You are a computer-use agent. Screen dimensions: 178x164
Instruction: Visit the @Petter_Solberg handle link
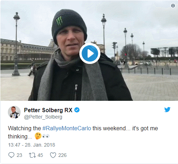[x=43, y=117]
